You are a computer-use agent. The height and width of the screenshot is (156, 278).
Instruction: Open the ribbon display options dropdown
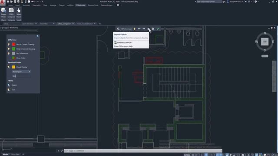point(118,5)
